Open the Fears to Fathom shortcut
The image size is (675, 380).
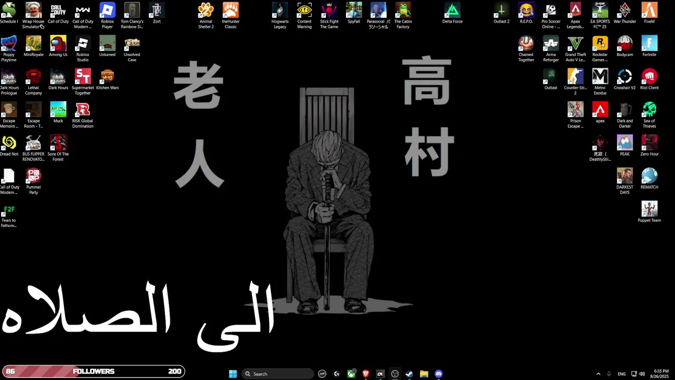pyautogui.click(x=9, y=214)
